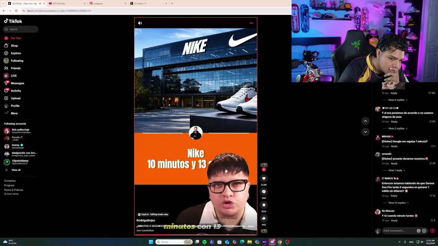Open the TikTok logo home link
438x246 pixels.
tap(13, 21)
